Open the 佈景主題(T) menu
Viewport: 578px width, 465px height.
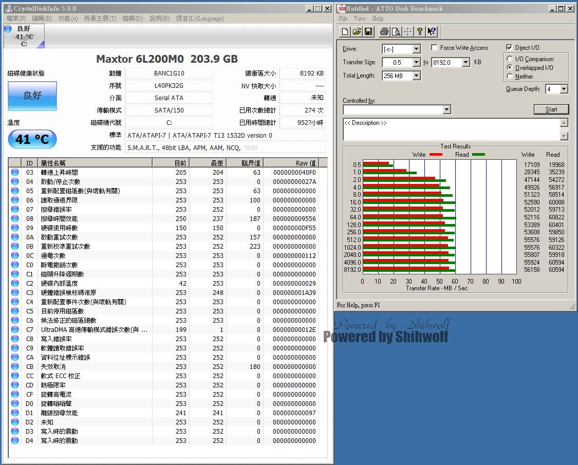pyautogui.click(x=100, y=18)
